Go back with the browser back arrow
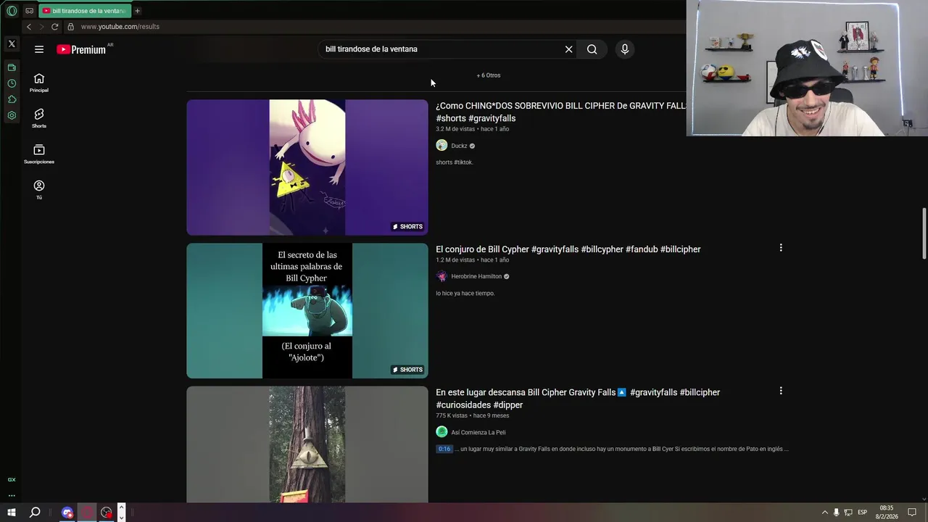Viewport: 928px width, 522px height. tap(29, 27)
